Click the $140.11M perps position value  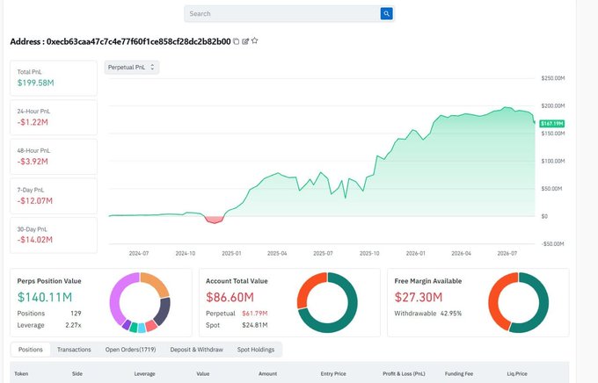coord(45,297)
